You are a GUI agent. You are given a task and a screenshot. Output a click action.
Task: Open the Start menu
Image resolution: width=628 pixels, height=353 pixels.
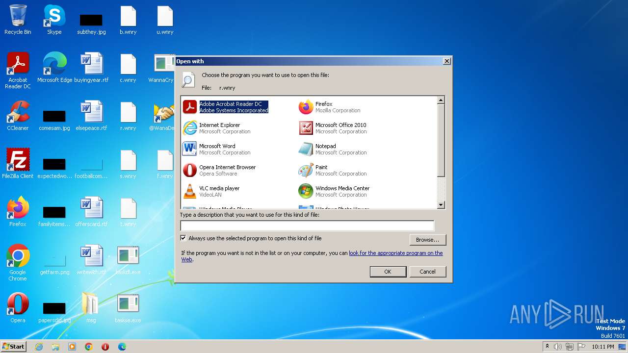tap(14, 347)
